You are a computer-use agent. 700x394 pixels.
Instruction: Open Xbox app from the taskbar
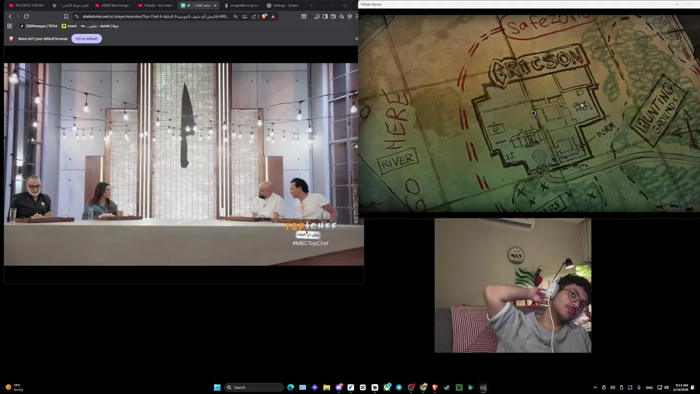387,387
